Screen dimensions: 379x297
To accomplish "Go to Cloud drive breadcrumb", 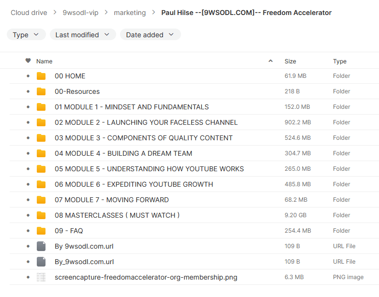I will (29, 13).
